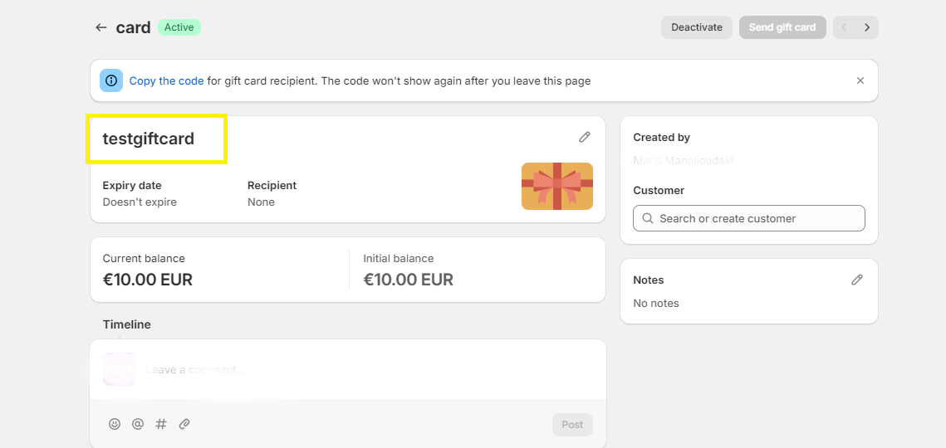The height and width of the screenshot is (448, 946).
Task: Focus the Search or create customer field
Action: [x=748, y=218]
